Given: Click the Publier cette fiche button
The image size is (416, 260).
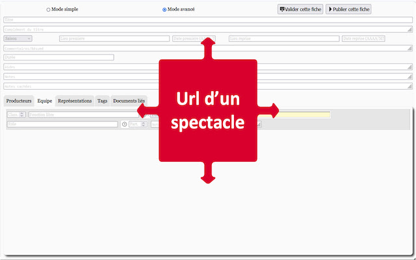Looking at the screenshot, I should (348, 9).
